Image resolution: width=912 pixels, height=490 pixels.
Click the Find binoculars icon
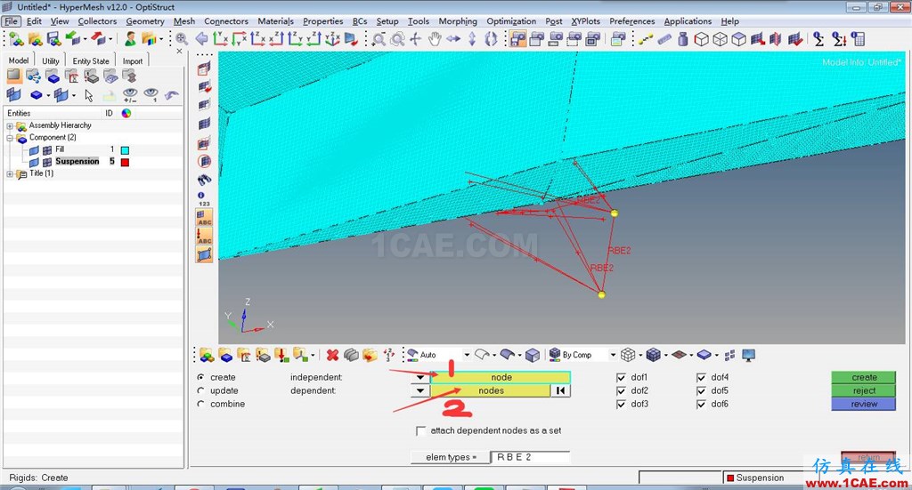click(204, 180)
